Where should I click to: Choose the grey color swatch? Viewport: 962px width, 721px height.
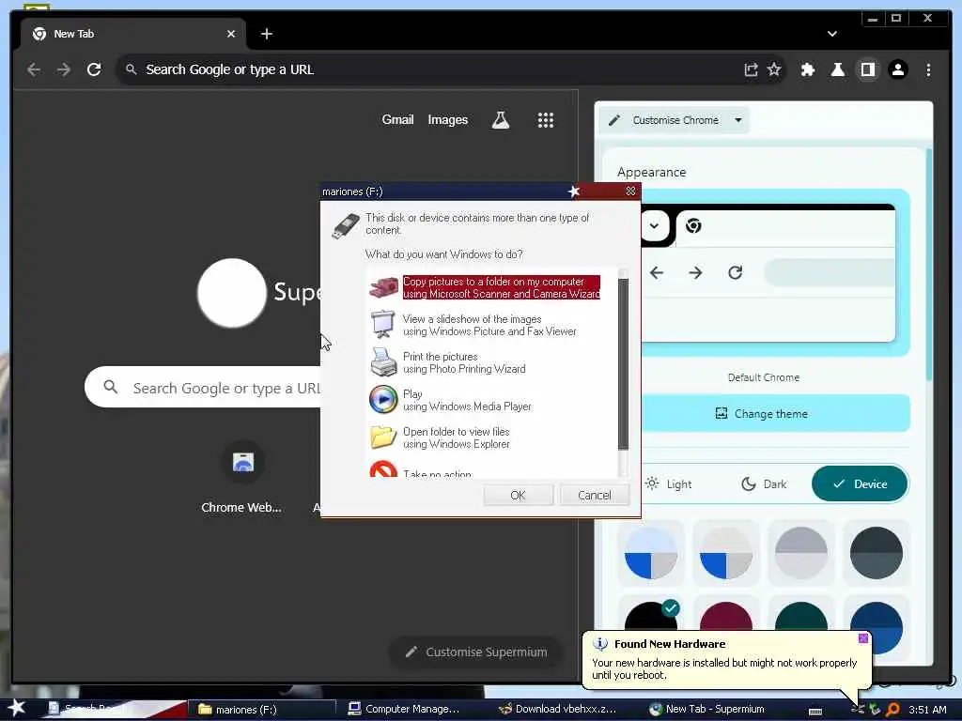pos(801,553)
